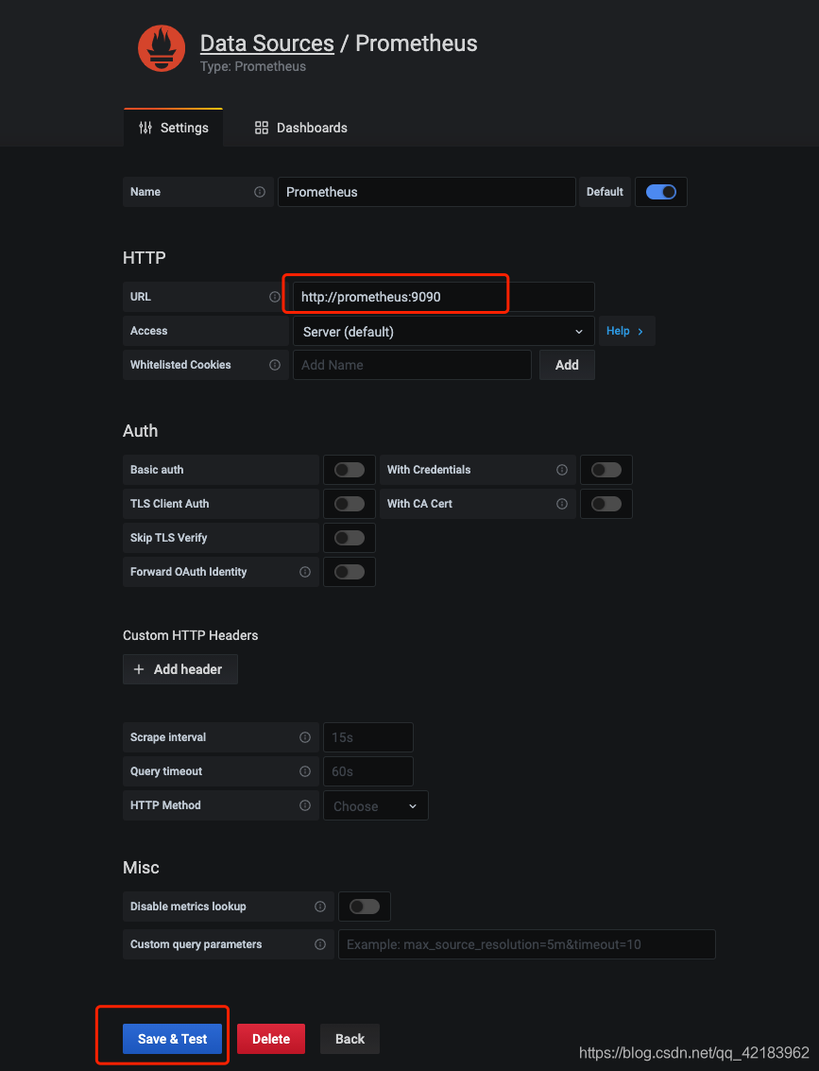Click Add button for whitelisted cookies
This screenshot has width=819, height=1071.
tap(567, 365)
